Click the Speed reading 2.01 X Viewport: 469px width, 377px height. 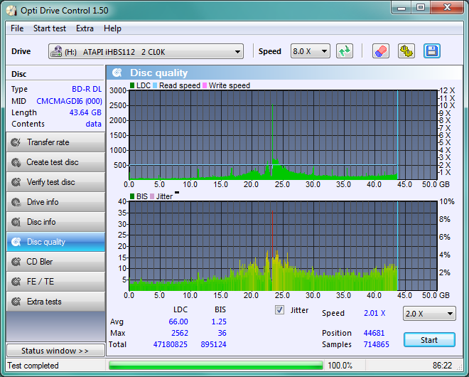pyautogui.click(x=374, y=313)
